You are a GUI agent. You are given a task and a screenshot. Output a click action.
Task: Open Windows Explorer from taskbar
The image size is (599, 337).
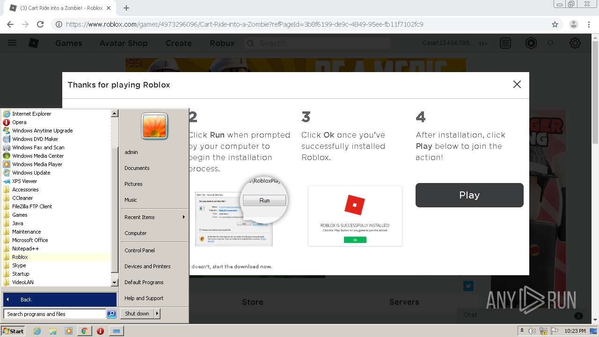pyautogui.click(x=53, y=331)
